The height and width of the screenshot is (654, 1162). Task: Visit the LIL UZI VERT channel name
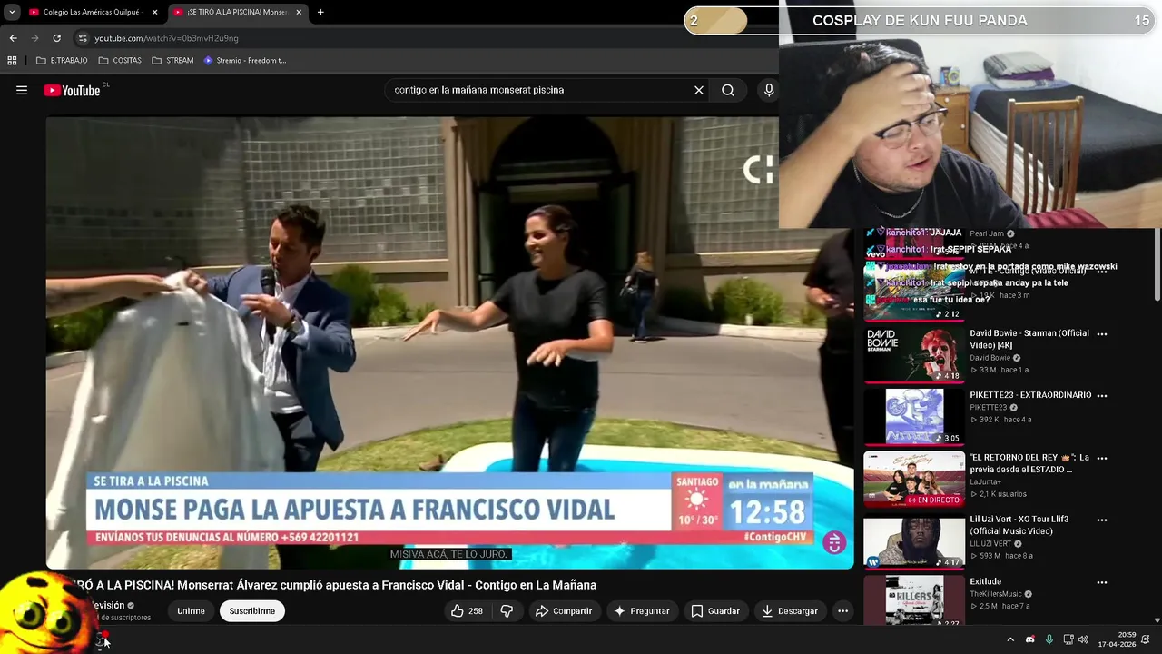click(992, 544)
